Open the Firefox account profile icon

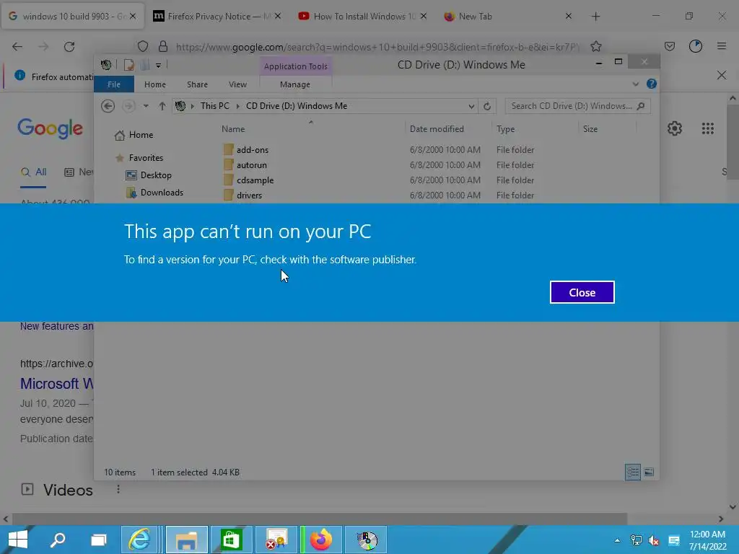tap(696, 47)
